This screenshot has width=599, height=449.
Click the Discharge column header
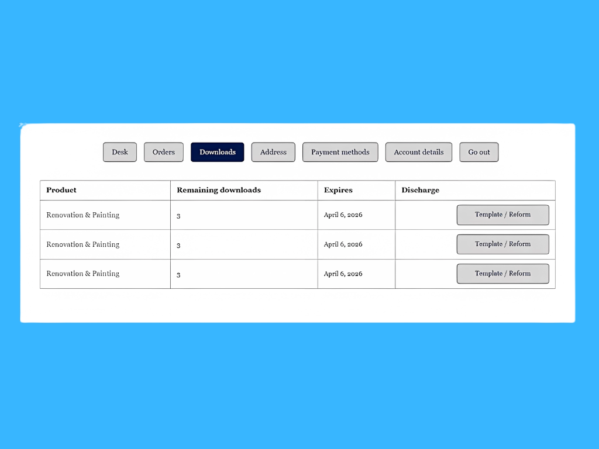(x=420, y=190)
